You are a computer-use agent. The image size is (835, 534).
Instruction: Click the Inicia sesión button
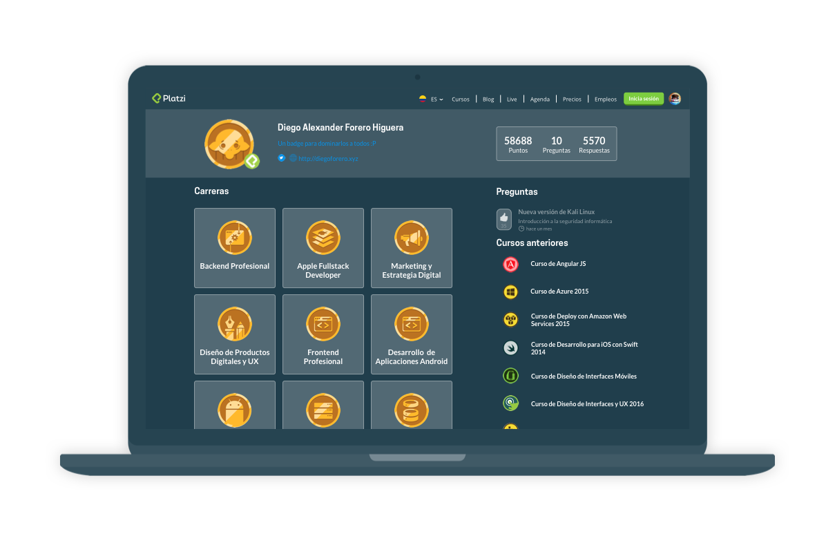click(644, 99)
